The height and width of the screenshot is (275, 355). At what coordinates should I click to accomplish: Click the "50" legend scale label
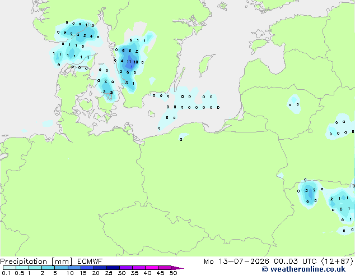173,273
